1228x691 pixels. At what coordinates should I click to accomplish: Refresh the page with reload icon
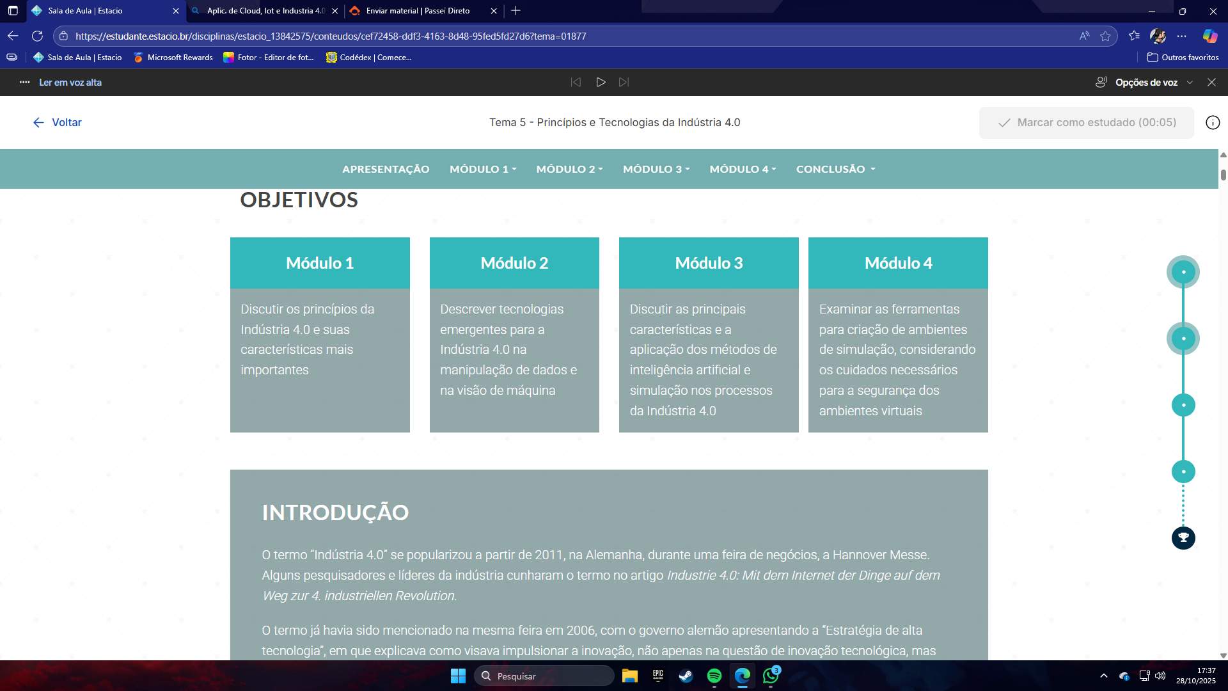37,36
